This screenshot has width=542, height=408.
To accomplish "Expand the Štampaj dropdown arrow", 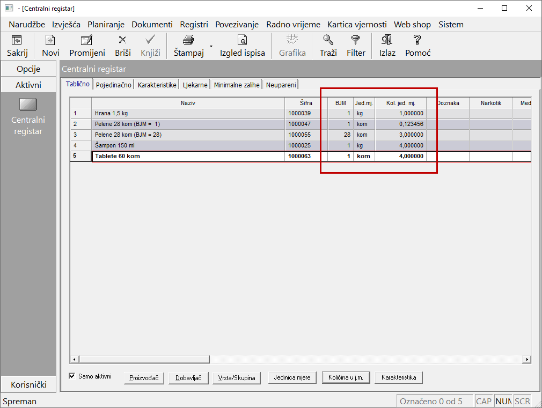I will [211, 47].
